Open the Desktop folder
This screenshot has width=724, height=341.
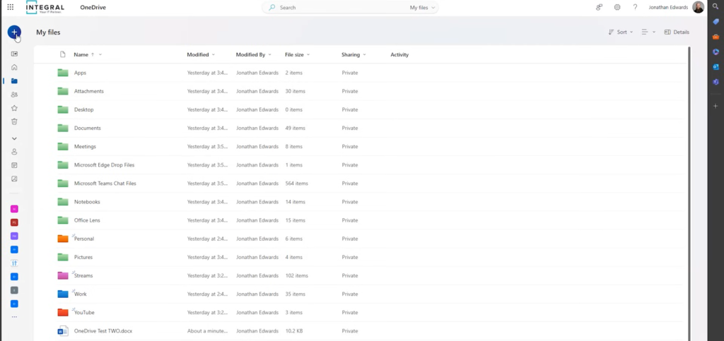coord(83,109)
